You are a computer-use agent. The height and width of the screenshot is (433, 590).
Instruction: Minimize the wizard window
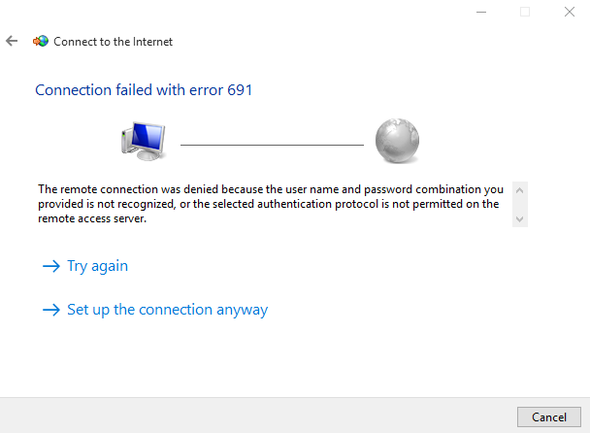point(481,12)
